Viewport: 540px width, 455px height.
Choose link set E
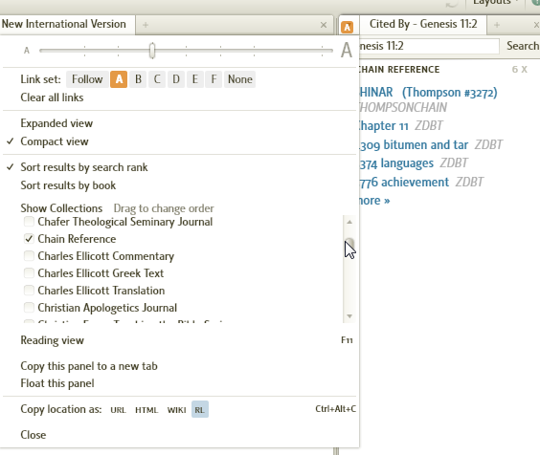pyautogui.click(x=195, y=79)
